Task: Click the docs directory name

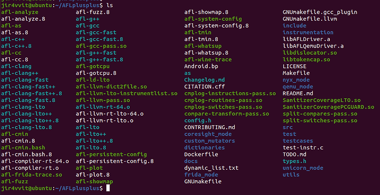Action: [x=191, y=162]
